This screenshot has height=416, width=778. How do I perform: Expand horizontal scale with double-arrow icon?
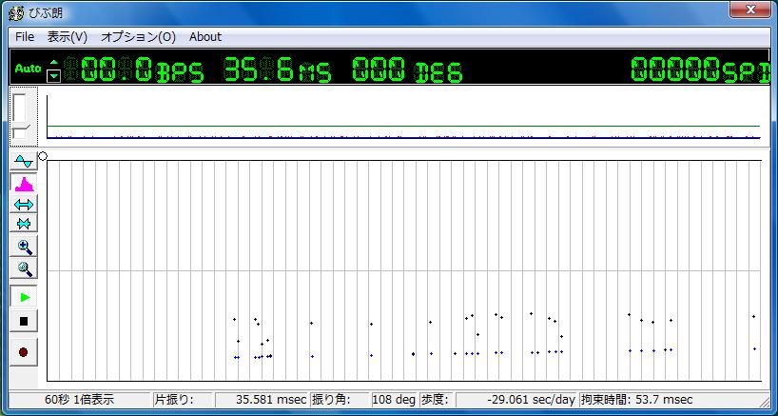tap(24, 205)
